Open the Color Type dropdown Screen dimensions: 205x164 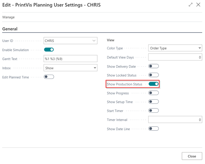(175, 48)
